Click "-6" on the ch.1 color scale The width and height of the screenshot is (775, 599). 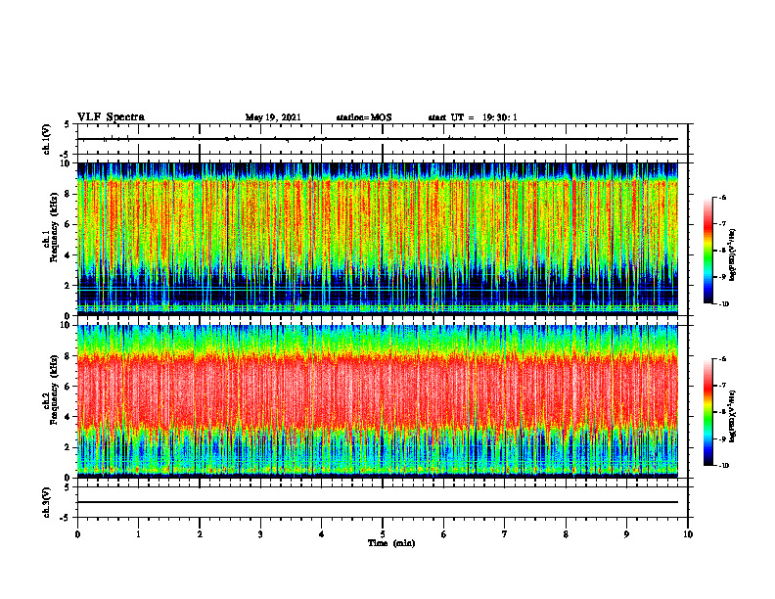(722, 198)
